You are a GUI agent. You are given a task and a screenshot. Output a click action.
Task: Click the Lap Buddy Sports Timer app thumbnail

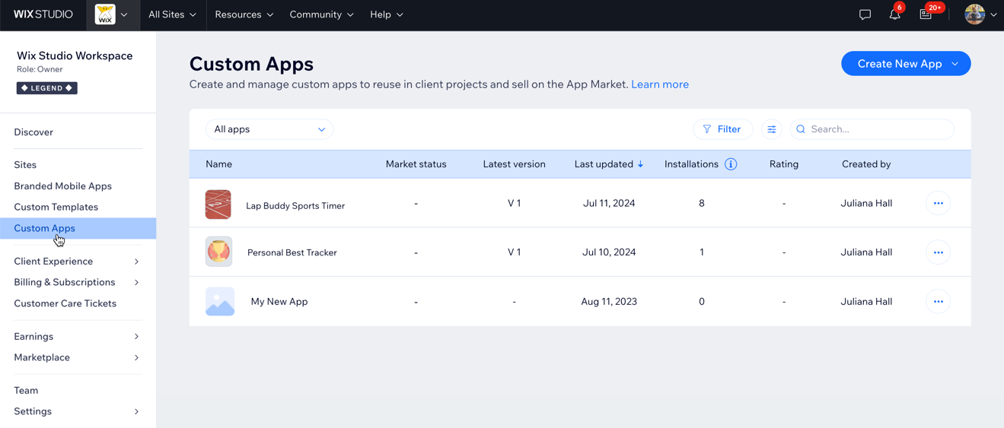(x=218, y=204)
